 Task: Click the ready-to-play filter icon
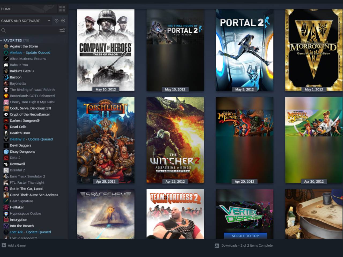63,21
